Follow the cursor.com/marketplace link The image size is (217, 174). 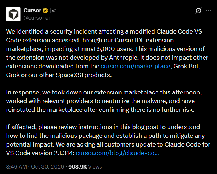click(x=135, y=66)
